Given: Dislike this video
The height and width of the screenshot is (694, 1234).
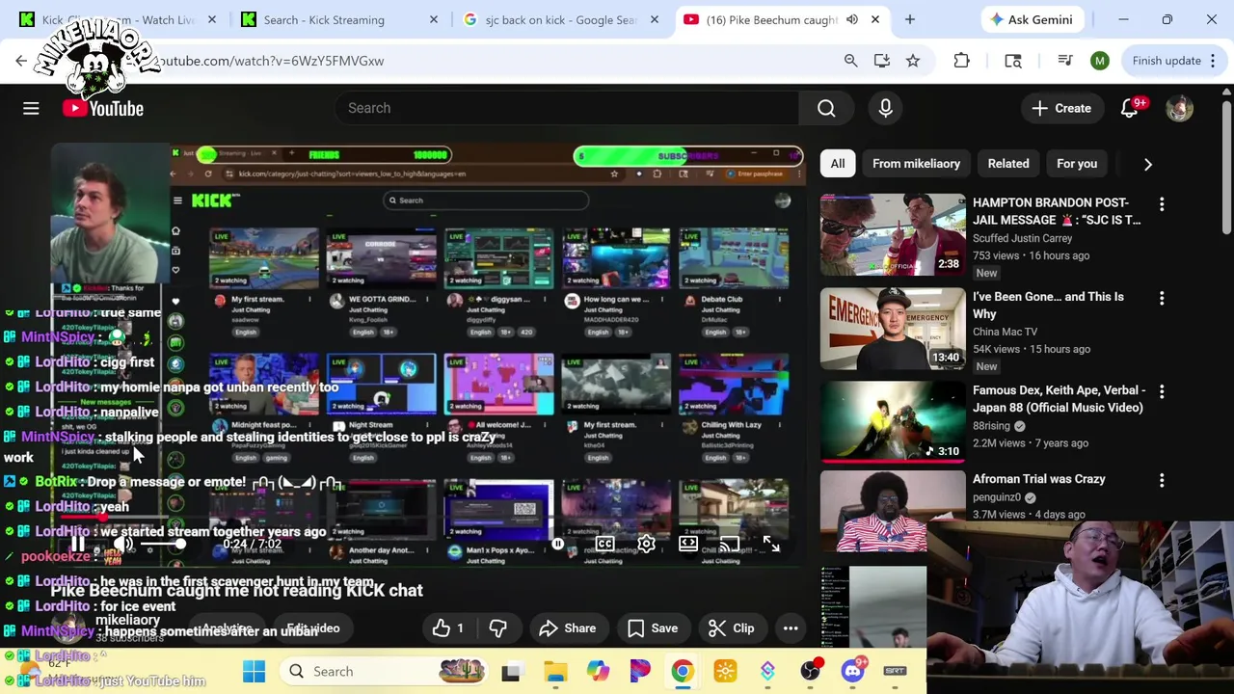Looking at the screenshot, I should click(497, 628).
